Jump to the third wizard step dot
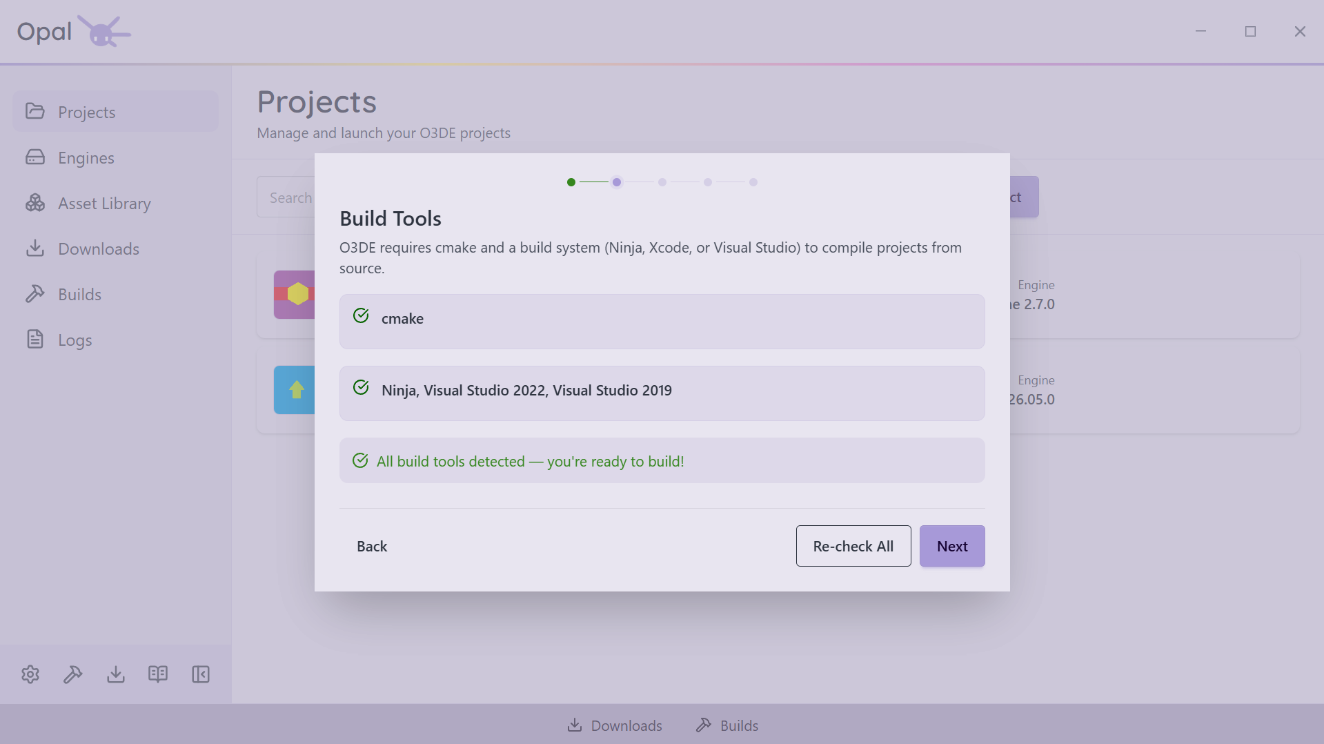Viewport: 1324px width, 744px height. [x=662, y=182]
